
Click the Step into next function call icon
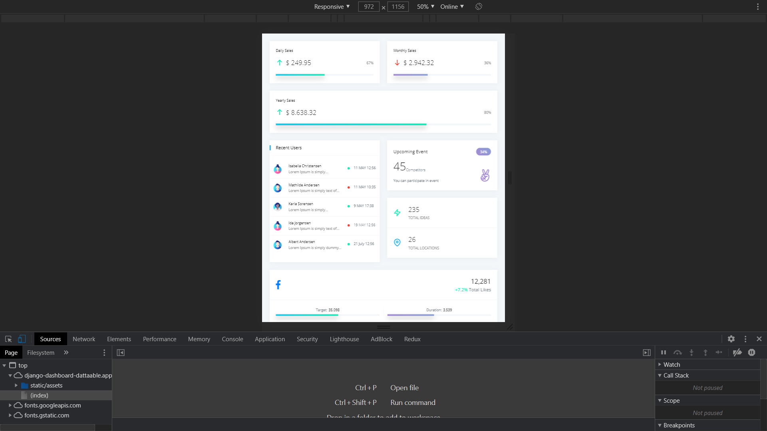[x=691, y=352]
